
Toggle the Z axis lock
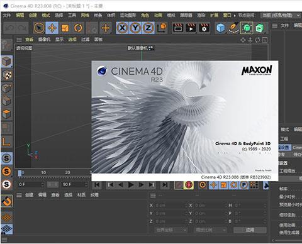point(148,28)
